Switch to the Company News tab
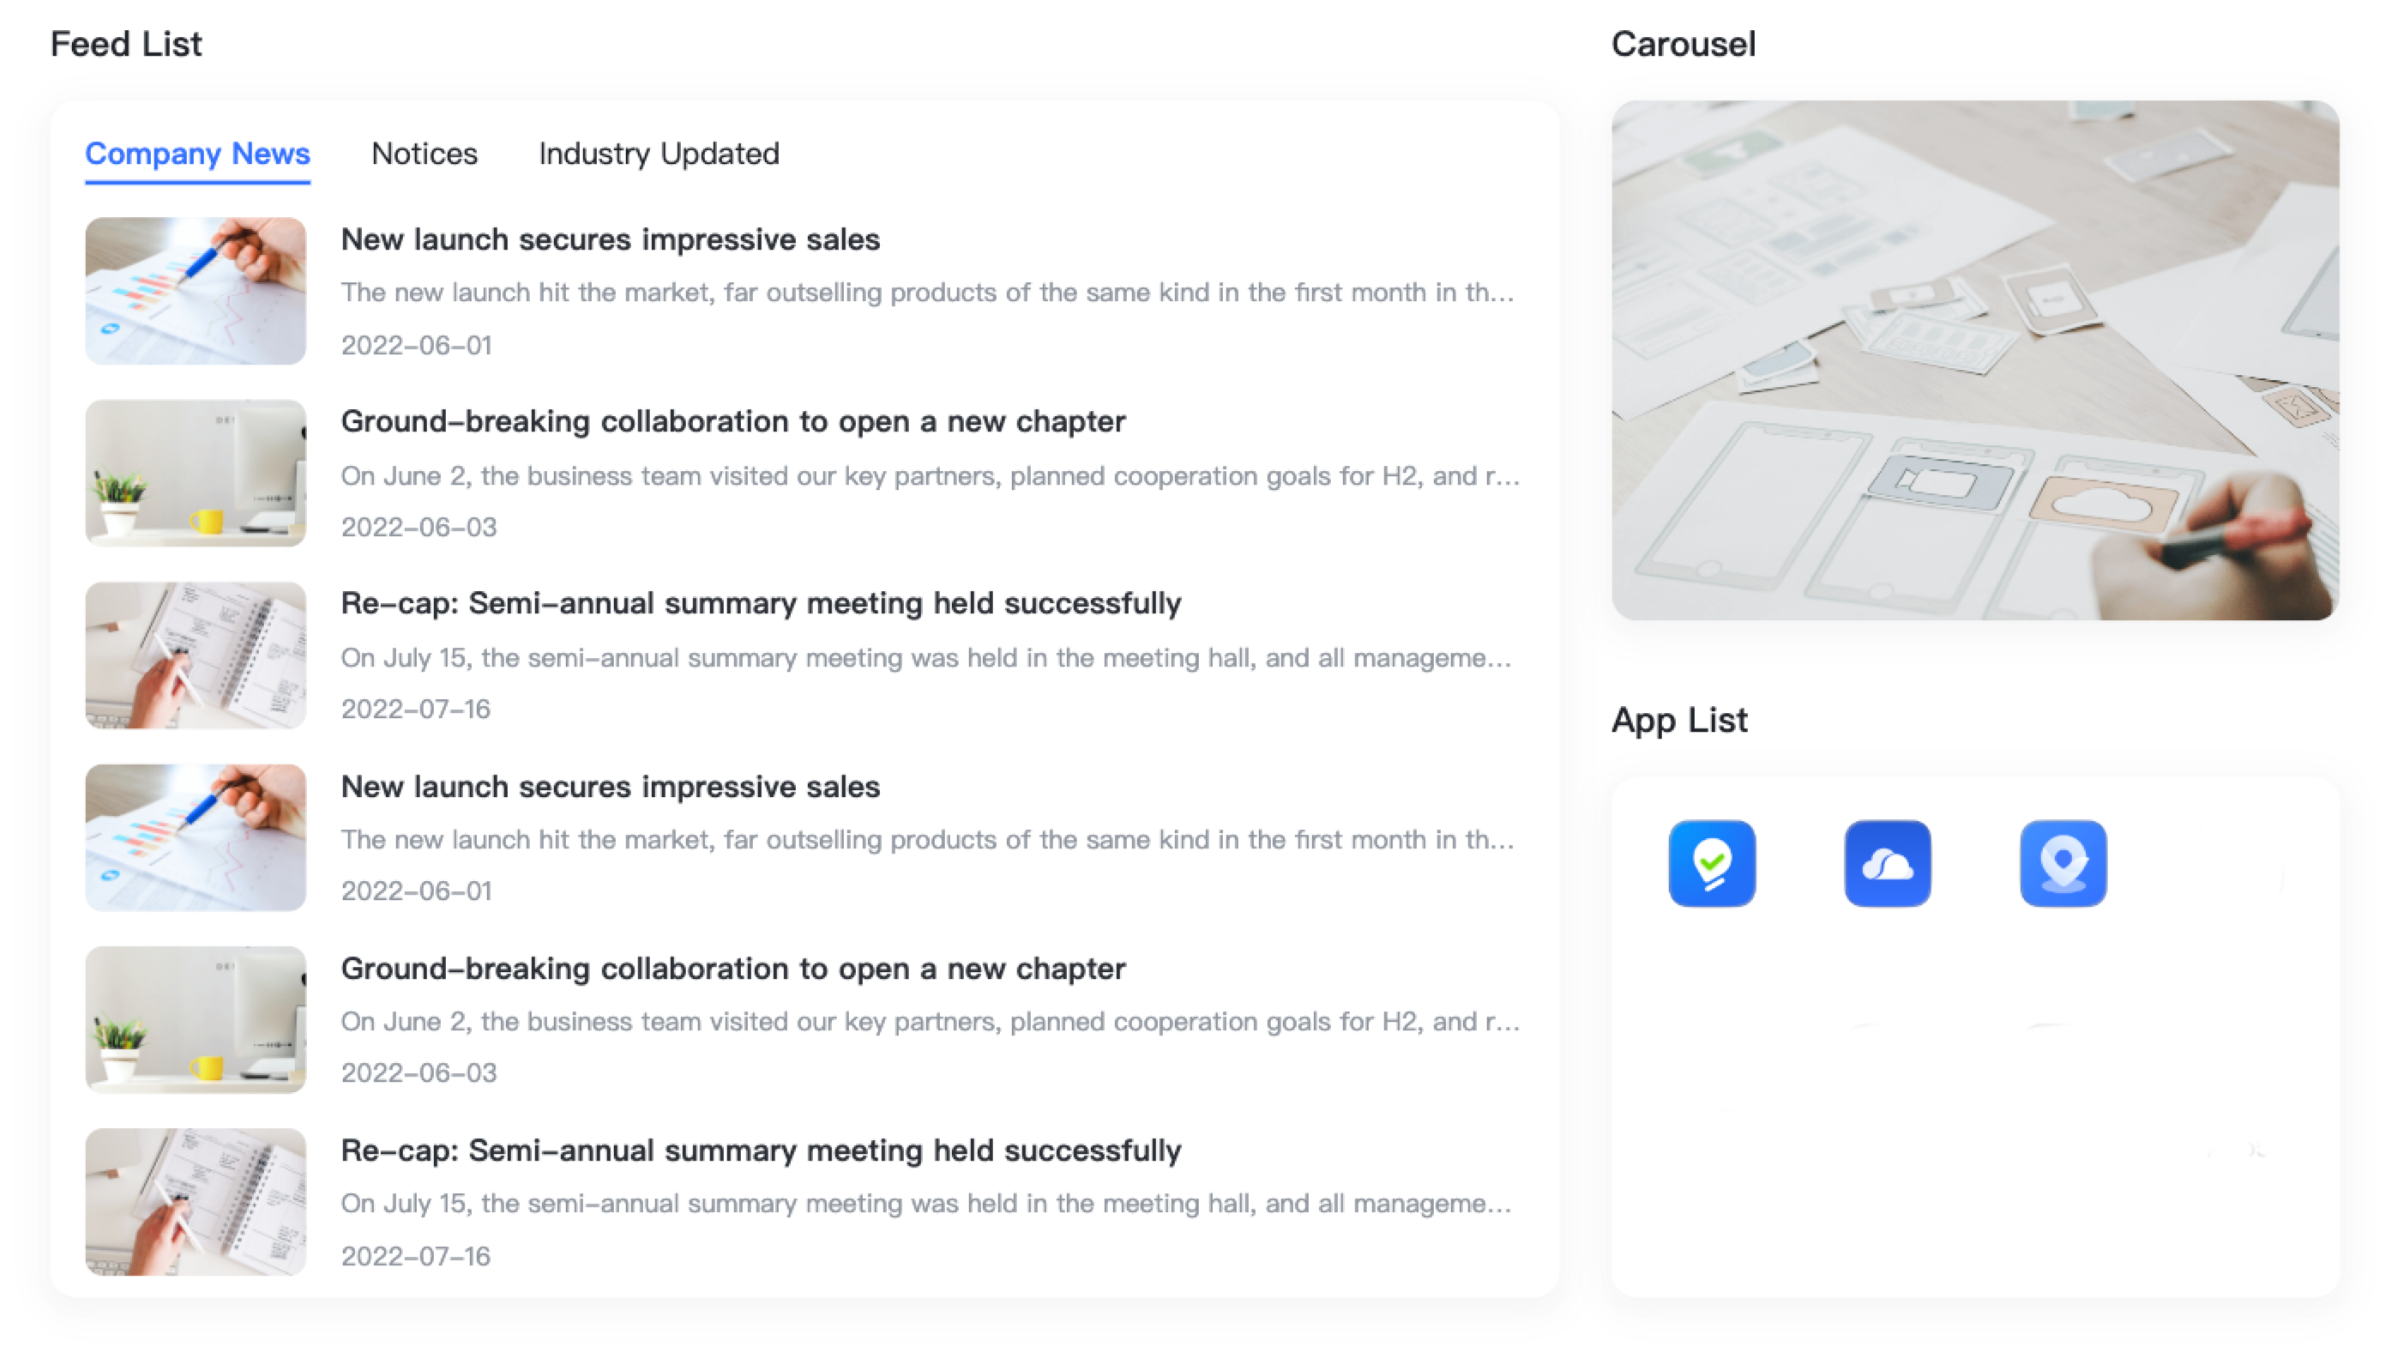This screenshot has width=2392, height=1346. (x=198, y=154)
